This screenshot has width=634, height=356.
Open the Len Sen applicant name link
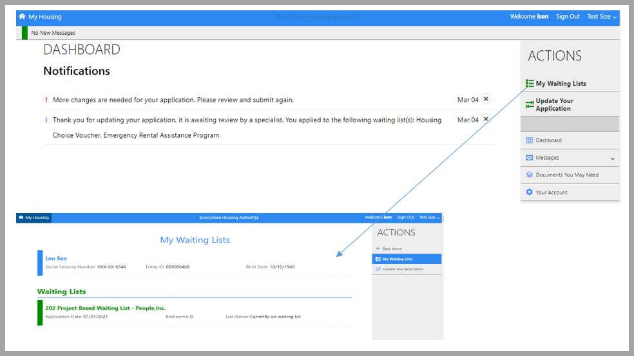pos(56,259)
